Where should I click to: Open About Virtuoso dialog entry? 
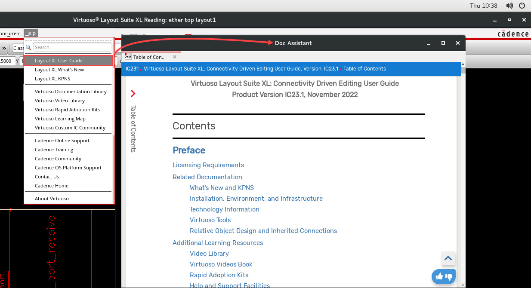(x=52, y=199)
